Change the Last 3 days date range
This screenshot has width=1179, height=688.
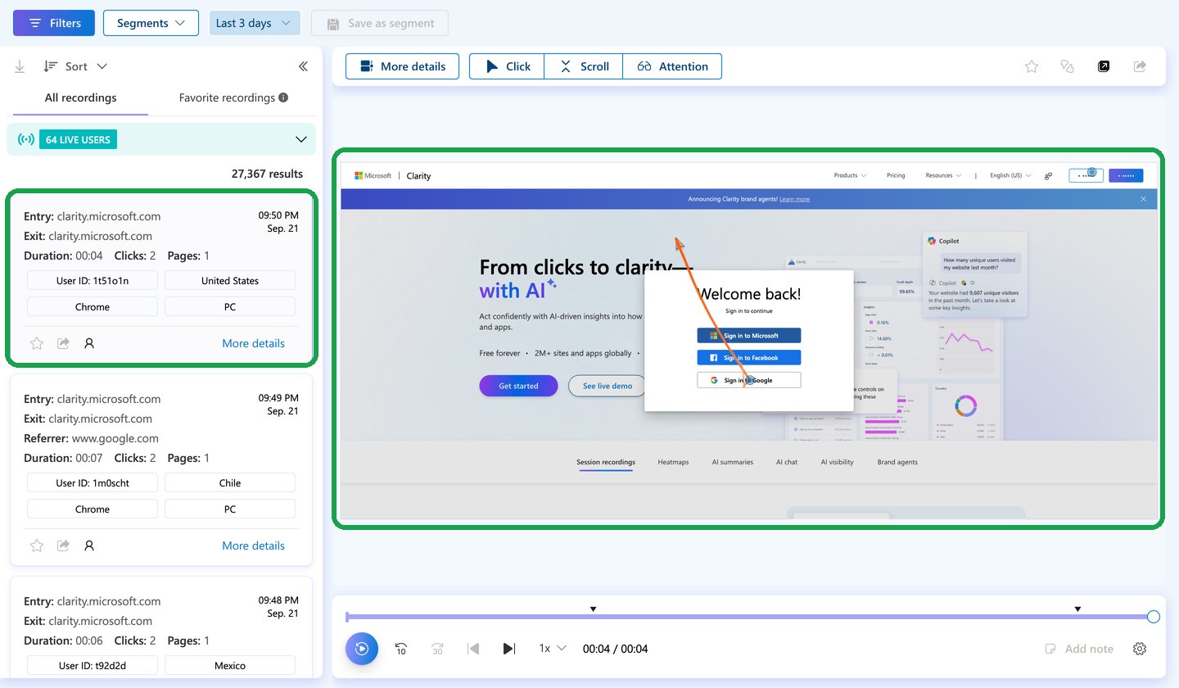[255, 23]
